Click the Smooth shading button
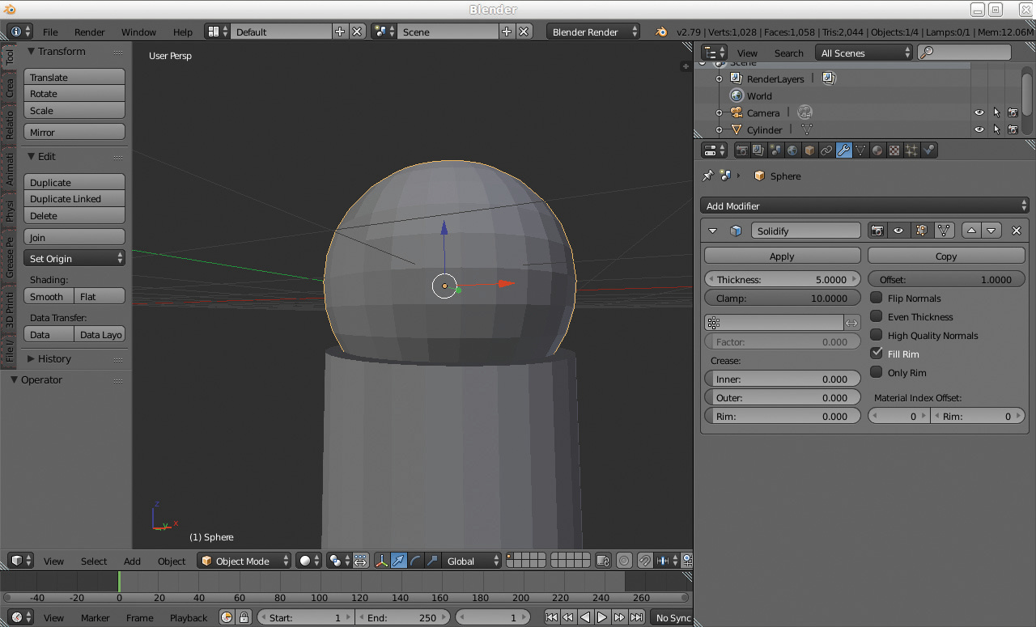The width and height of the screenshot is (1036, 627). pyautogui.click(x=47, y=297)
